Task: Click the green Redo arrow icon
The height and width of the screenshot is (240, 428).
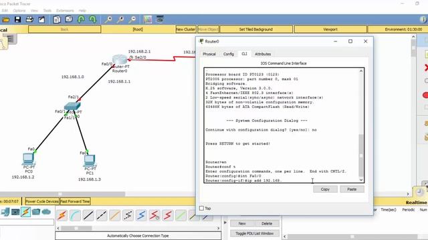Action: point(93,19)
